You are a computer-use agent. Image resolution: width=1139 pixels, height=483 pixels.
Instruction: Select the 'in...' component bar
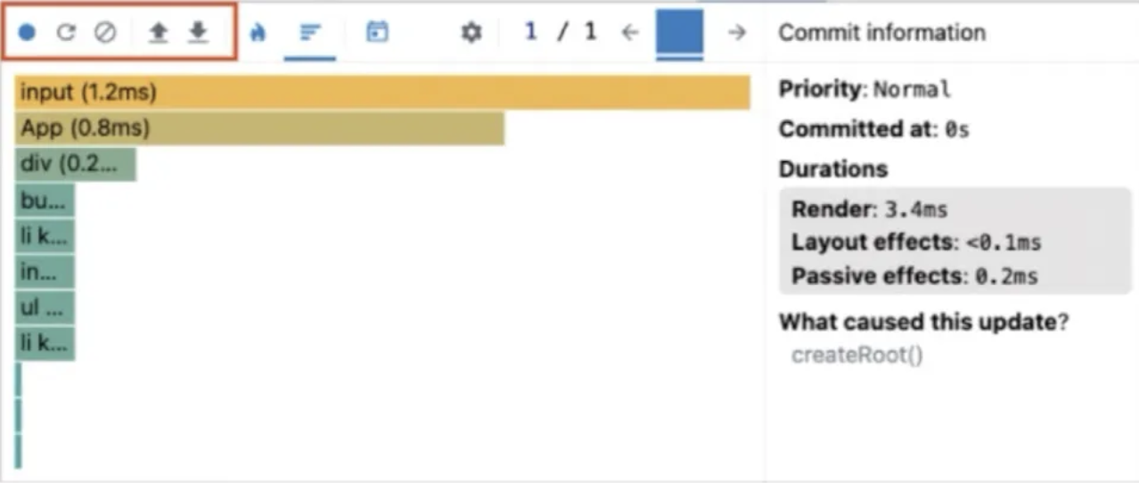45,272
